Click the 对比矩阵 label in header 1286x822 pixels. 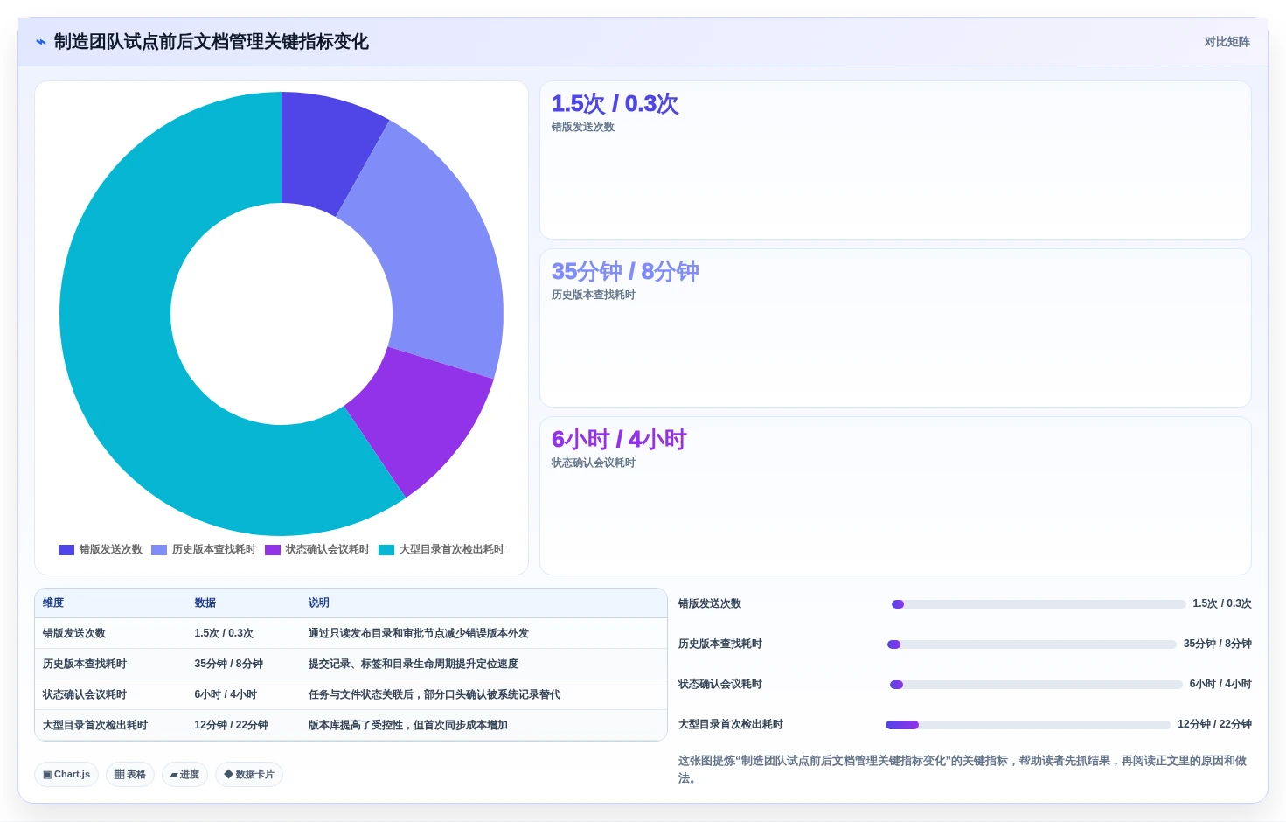click(x=1227, y=42)
